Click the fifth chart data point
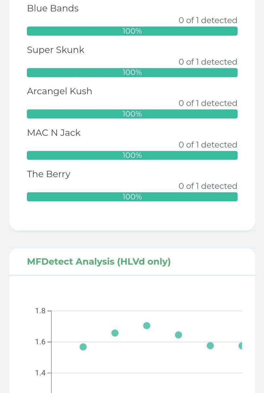Image resolution: width=264 pixels, height=393 pixels. pyautogui.click(x=210, y=346)
